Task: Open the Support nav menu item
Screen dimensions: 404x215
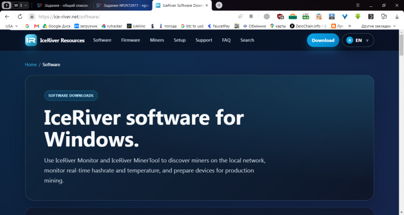Action: [x=204, y=40]
